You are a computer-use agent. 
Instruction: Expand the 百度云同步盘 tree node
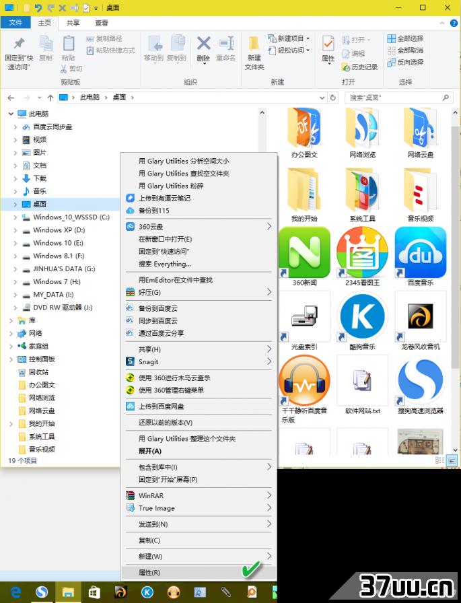[x=15, y=127]
